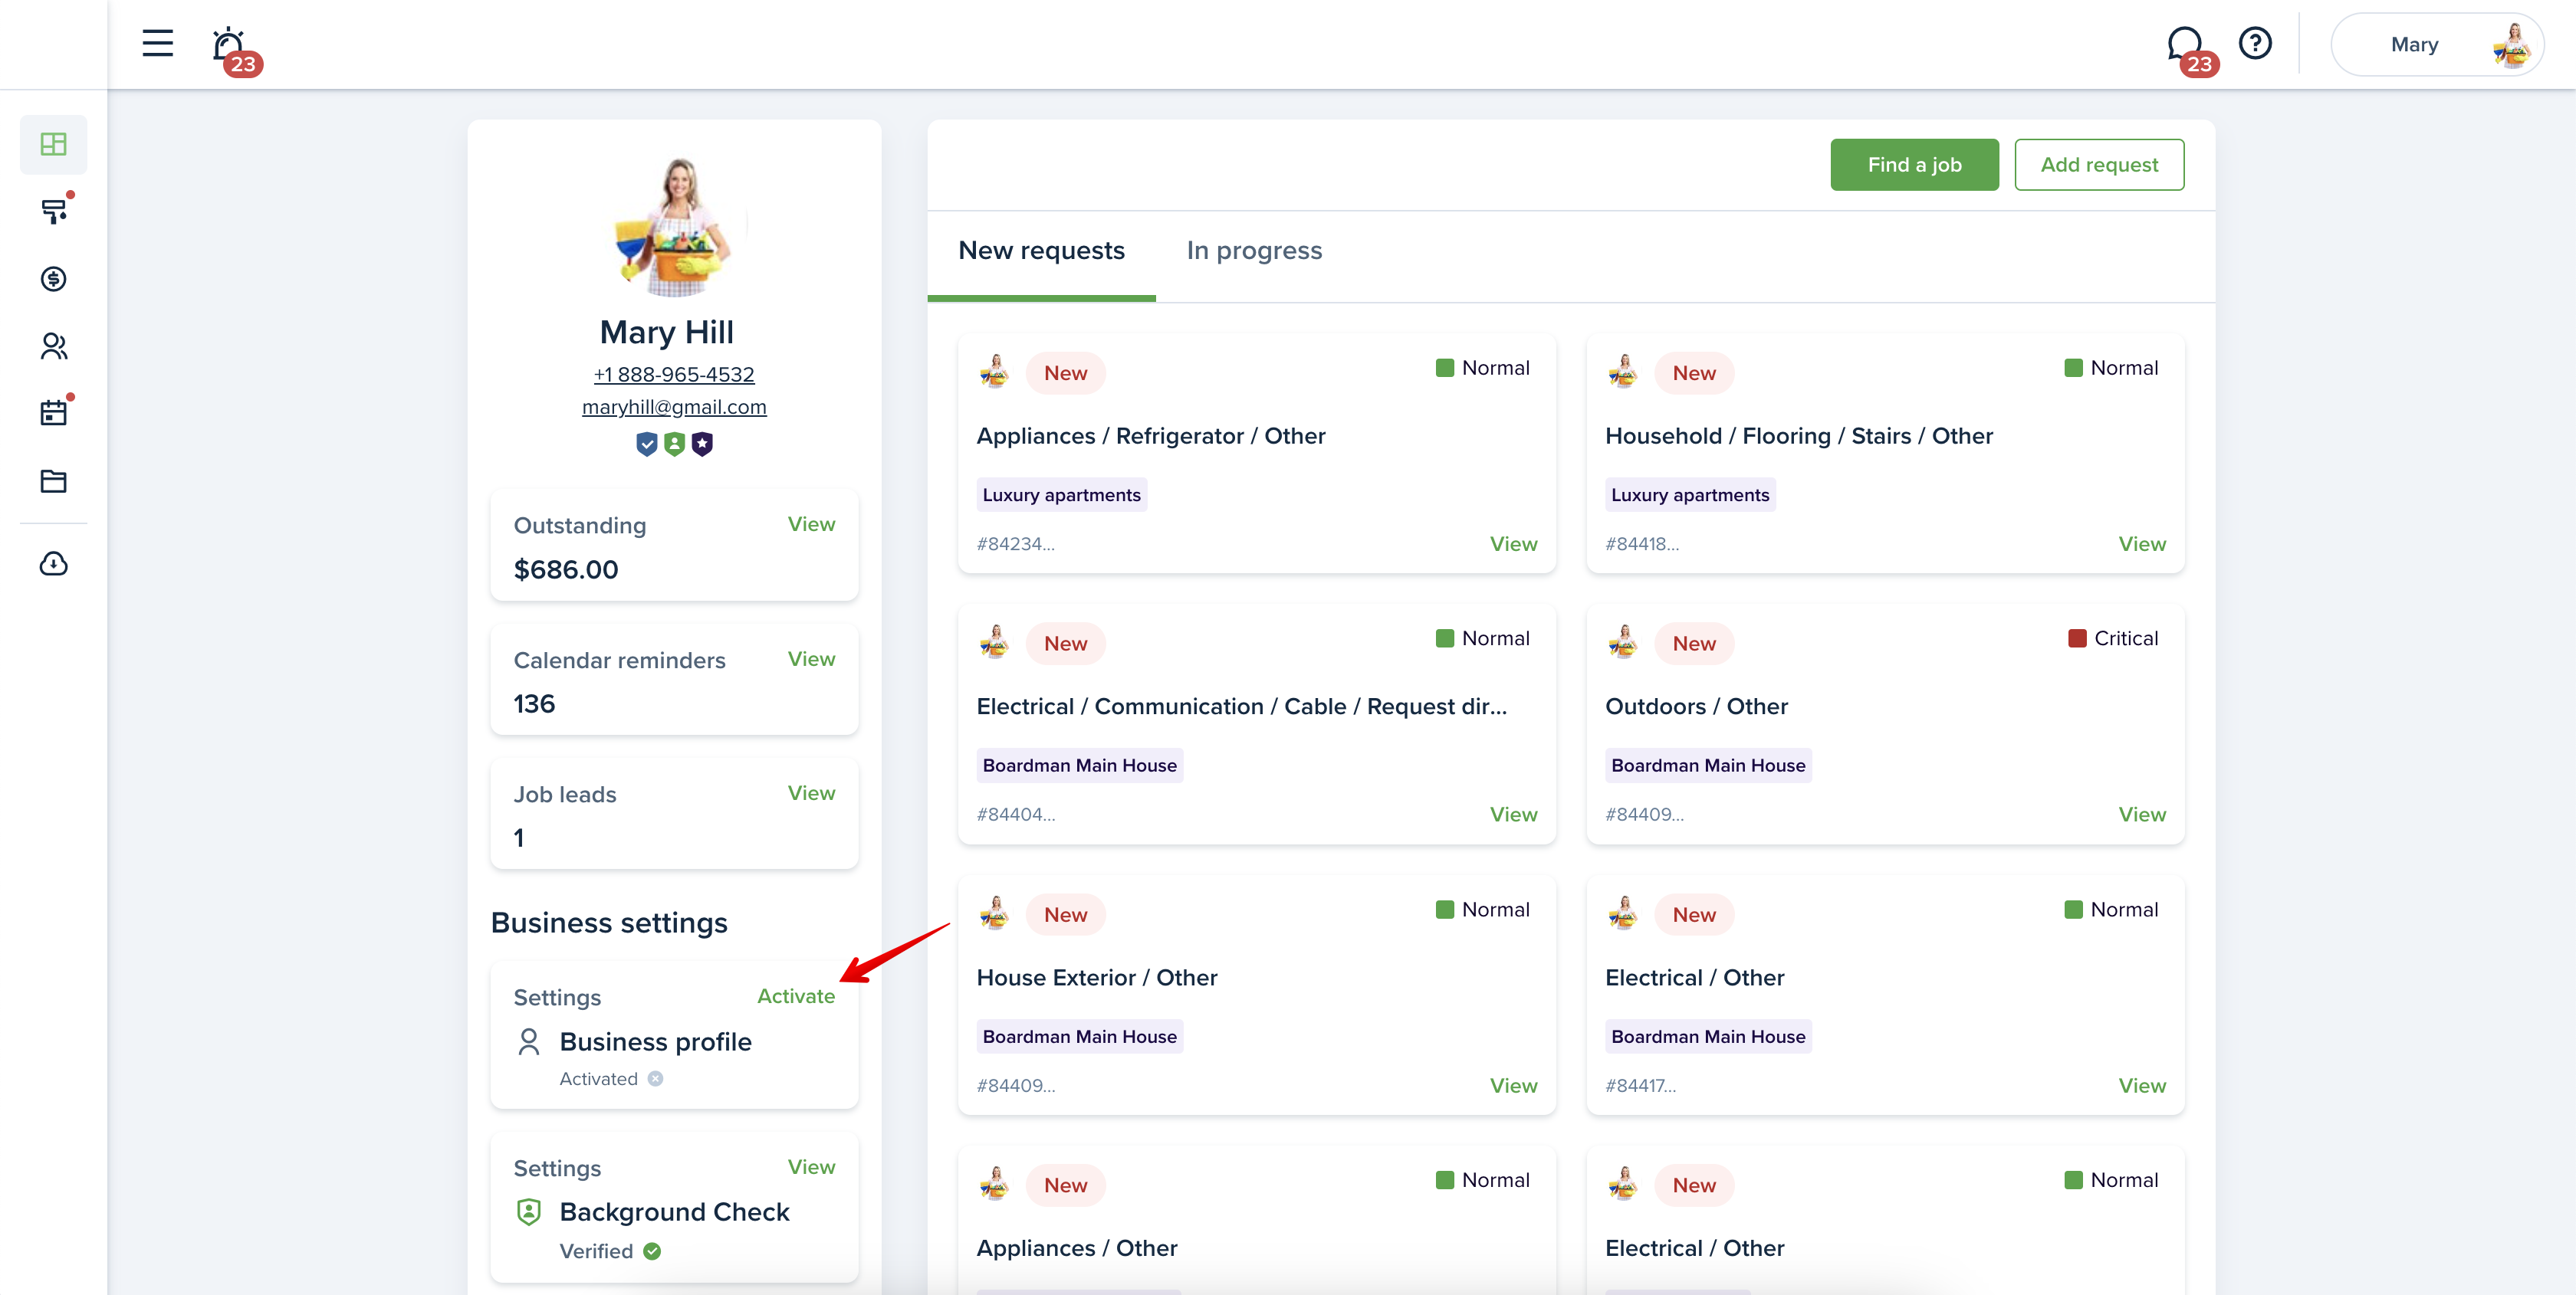This screenshot has width=2576, height=1295.
Task: Click the 136 calendar reminders count
Action: point(534,704)
